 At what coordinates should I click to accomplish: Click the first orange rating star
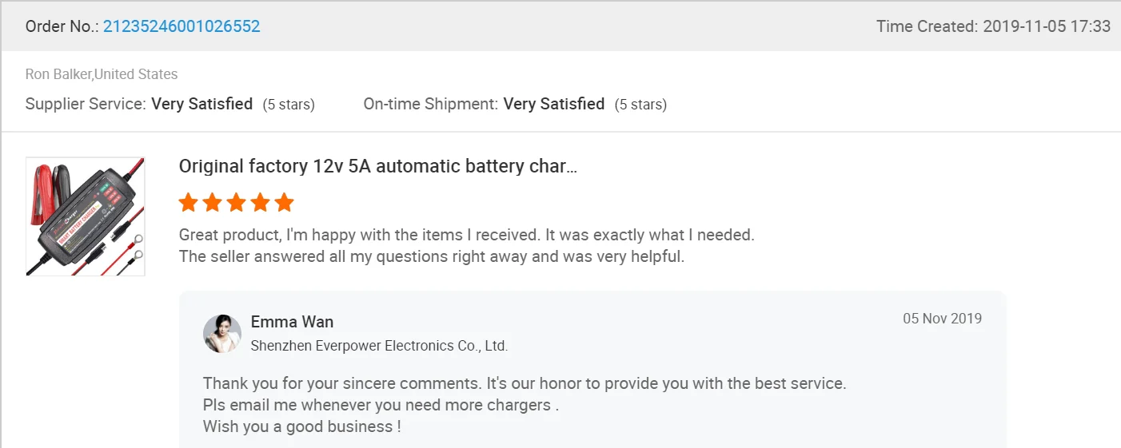coord(189,202)
